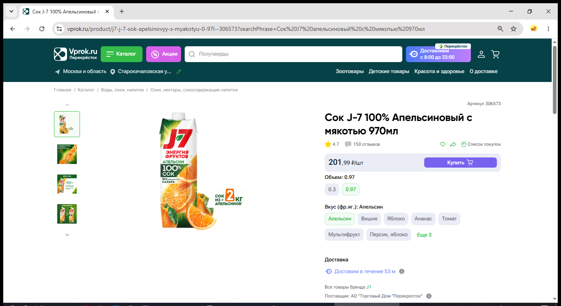Go to Соки, нектары, сокосодержащие напитки breadcrumb

[x=194, y=90]
